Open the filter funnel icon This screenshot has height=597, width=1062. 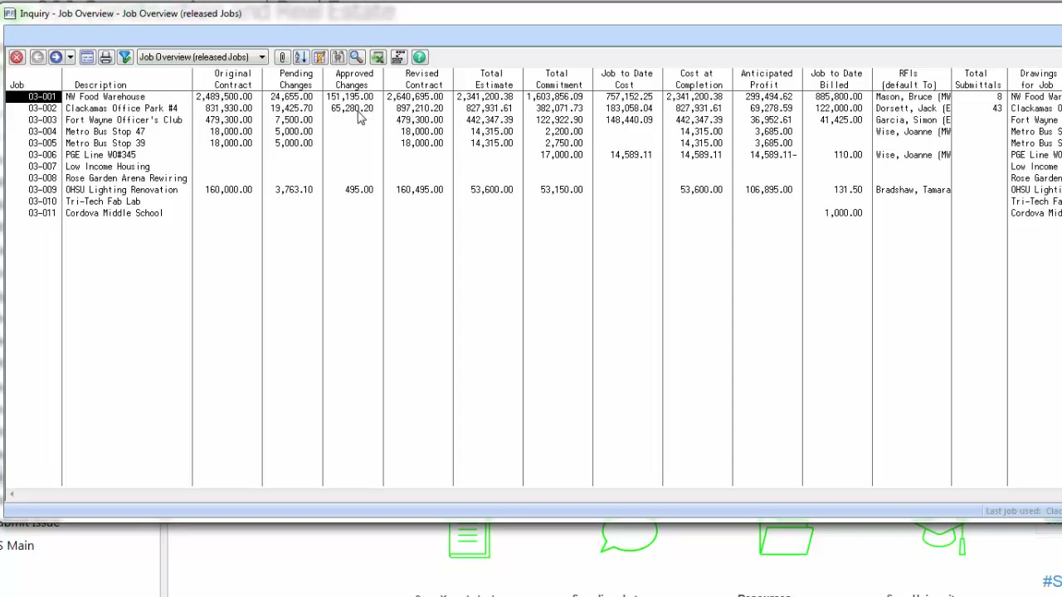(x=124, y=57)
